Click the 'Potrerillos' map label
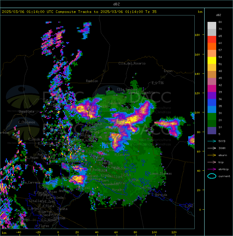This screenshot has height=236, width=233. coord(47,155)
